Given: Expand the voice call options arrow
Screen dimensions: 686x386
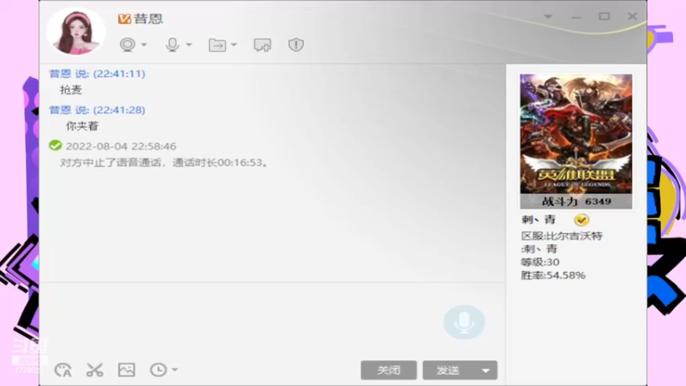Looking at the screenshot, I should coord(189,45).
